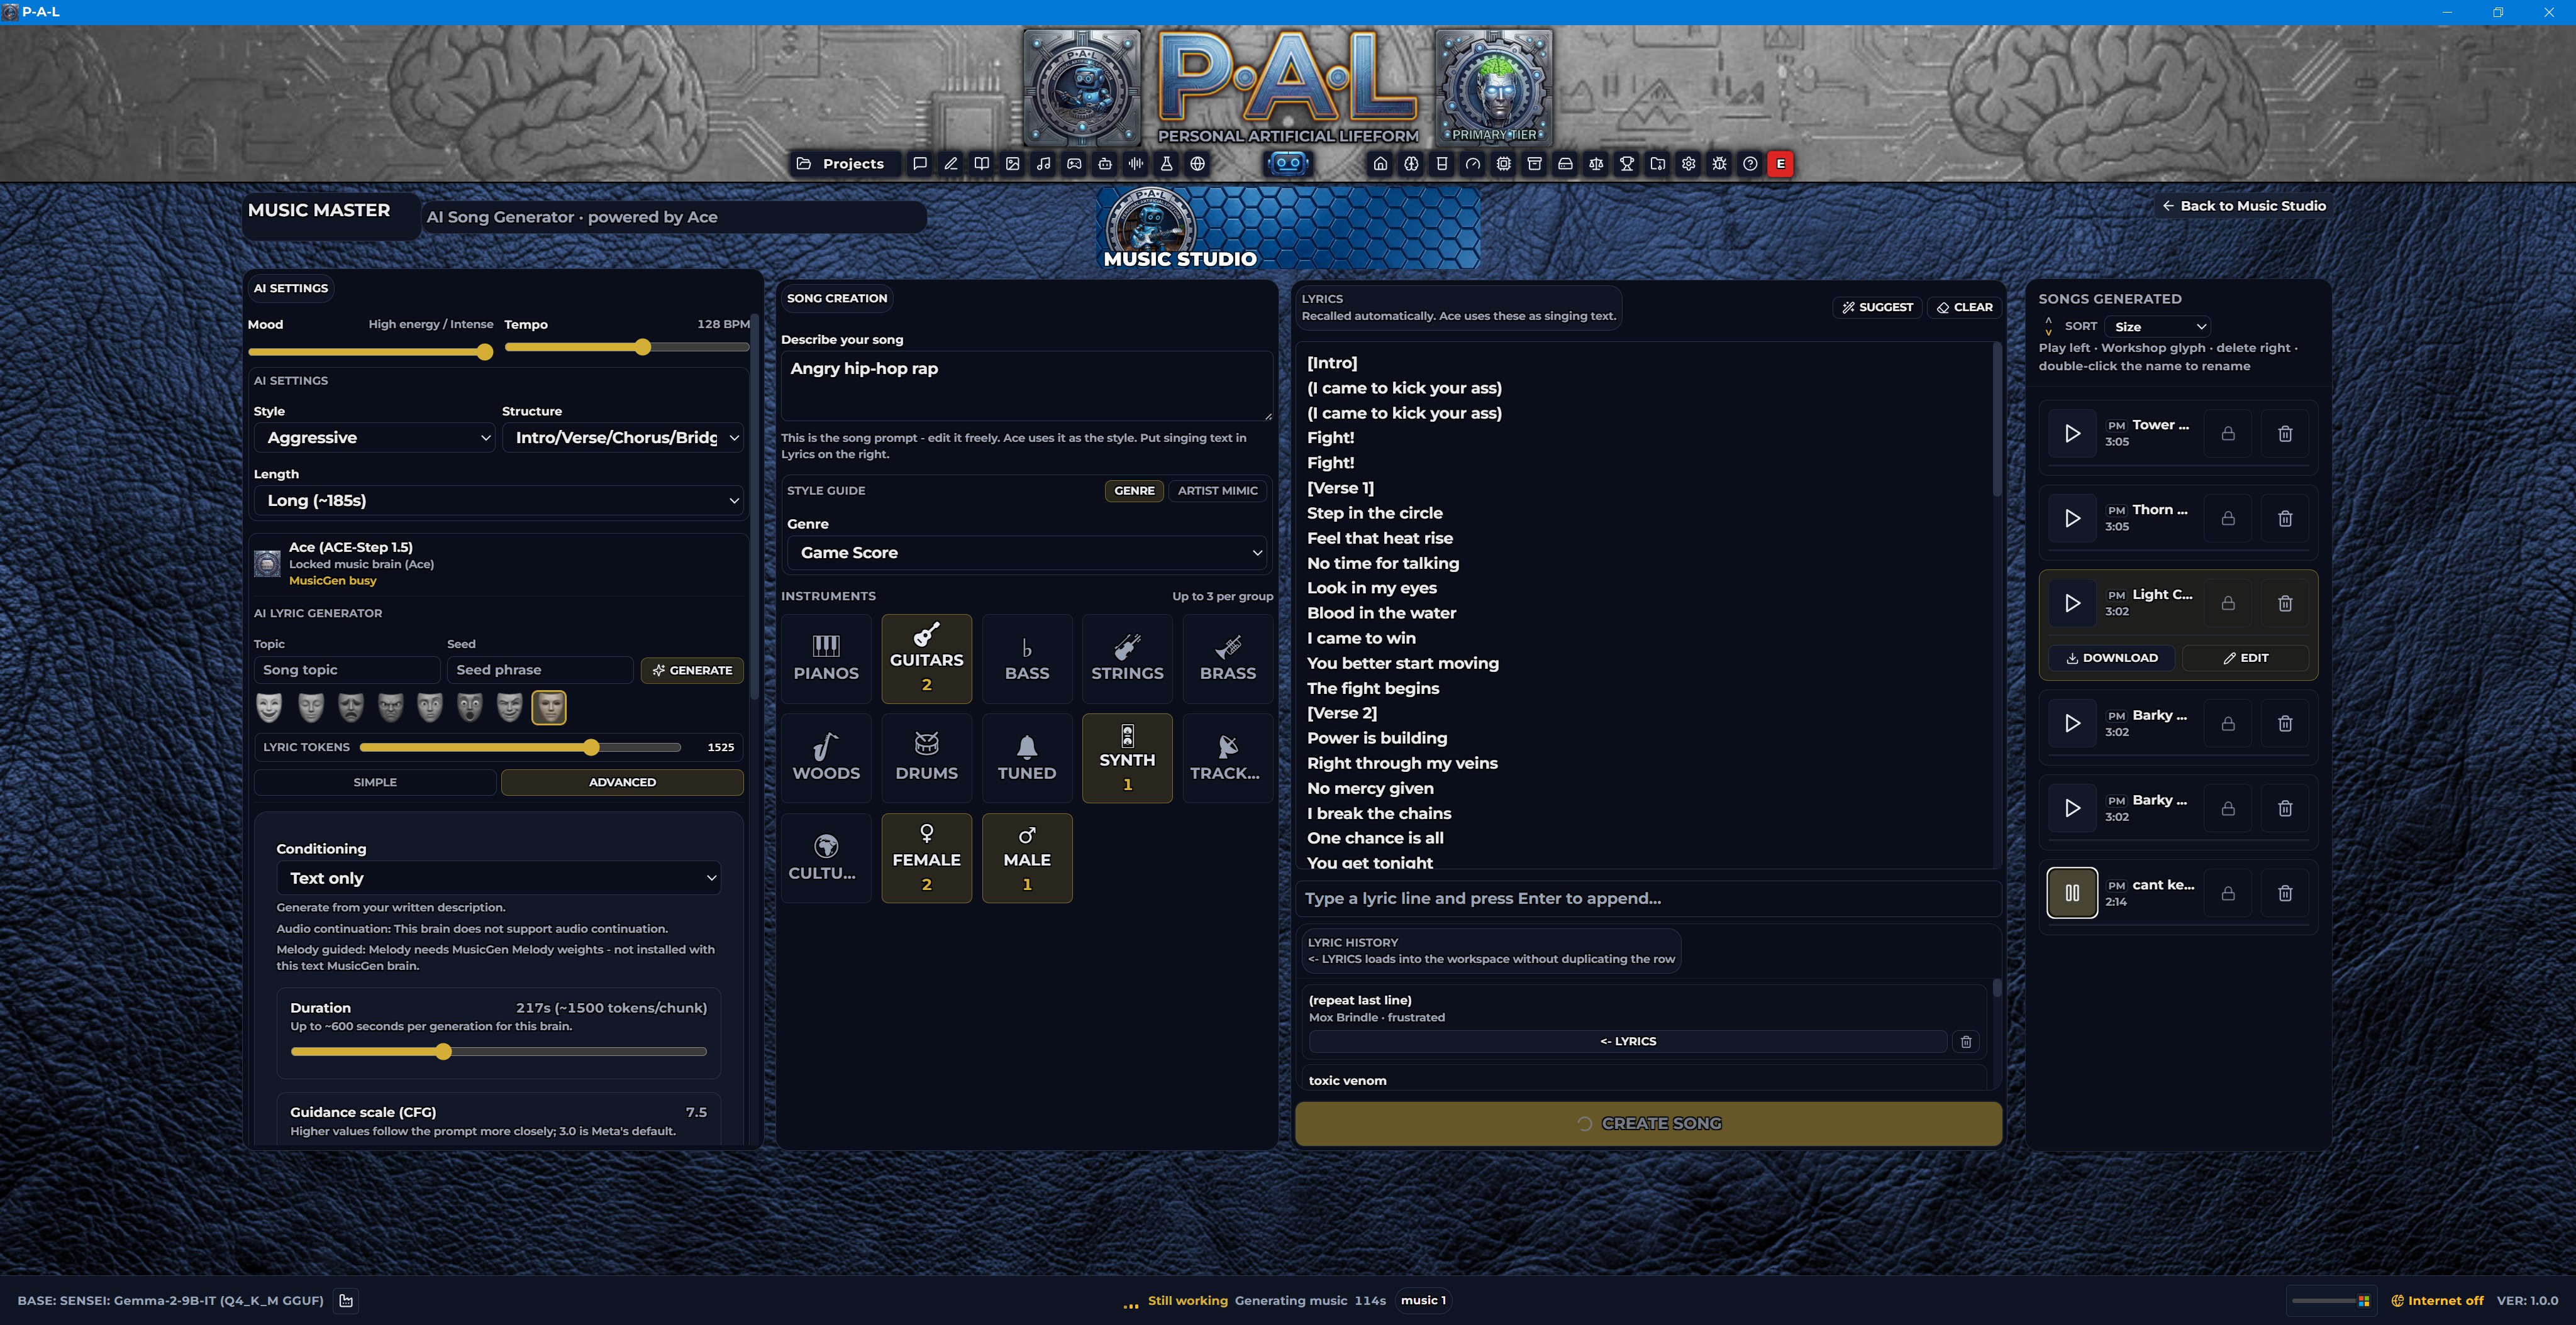Open the open-book icon in the toolbar
This screenshot has width=2576, height=1325.
click(x=982, y=164)
